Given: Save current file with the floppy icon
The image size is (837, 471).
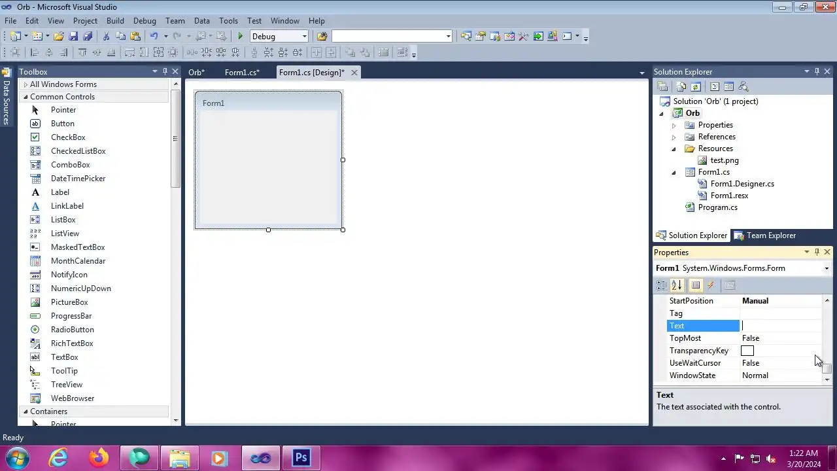Looking at the screenshot, I should click(x=73, y=37).
